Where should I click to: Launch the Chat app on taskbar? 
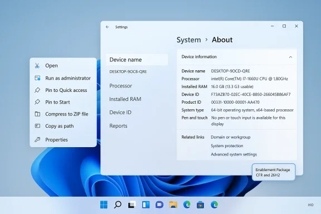point(159,205)
